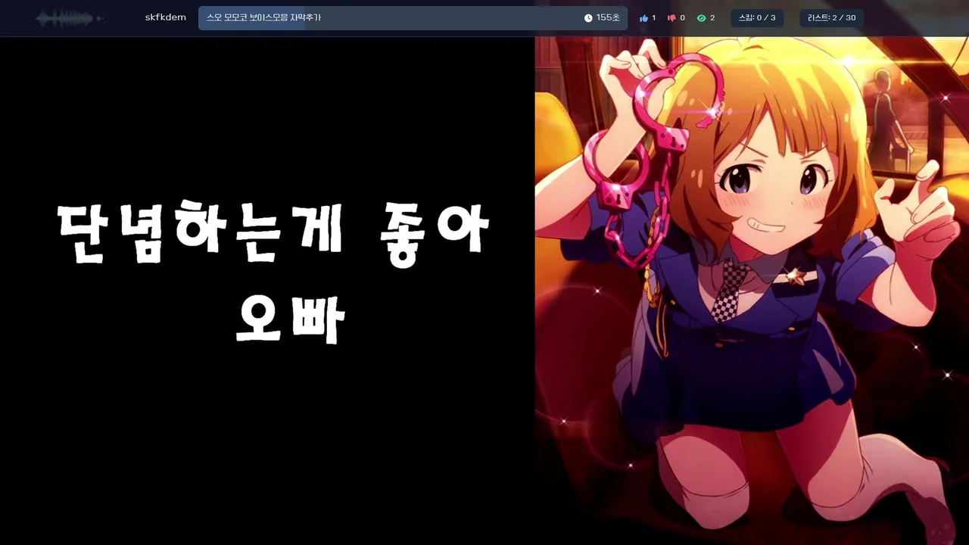Viewport: 969px width, 545px height.
Task: Dislike the video with thumbs-down icon
Action: (671, 18)
